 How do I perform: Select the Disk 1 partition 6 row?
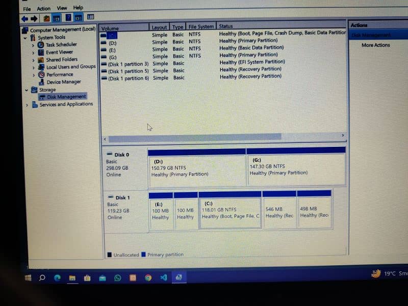[191, 78]
